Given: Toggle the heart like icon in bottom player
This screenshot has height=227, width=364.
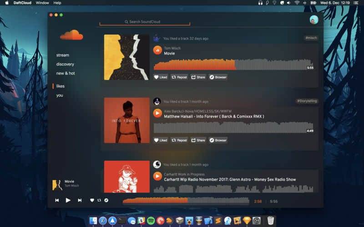Looking at the screenshot, I should 92,200.
